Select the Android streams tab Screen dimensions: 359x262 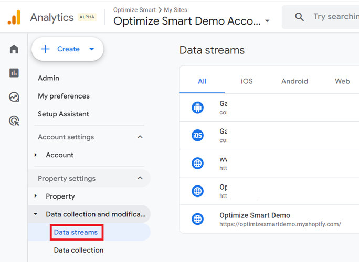point(294,81)
